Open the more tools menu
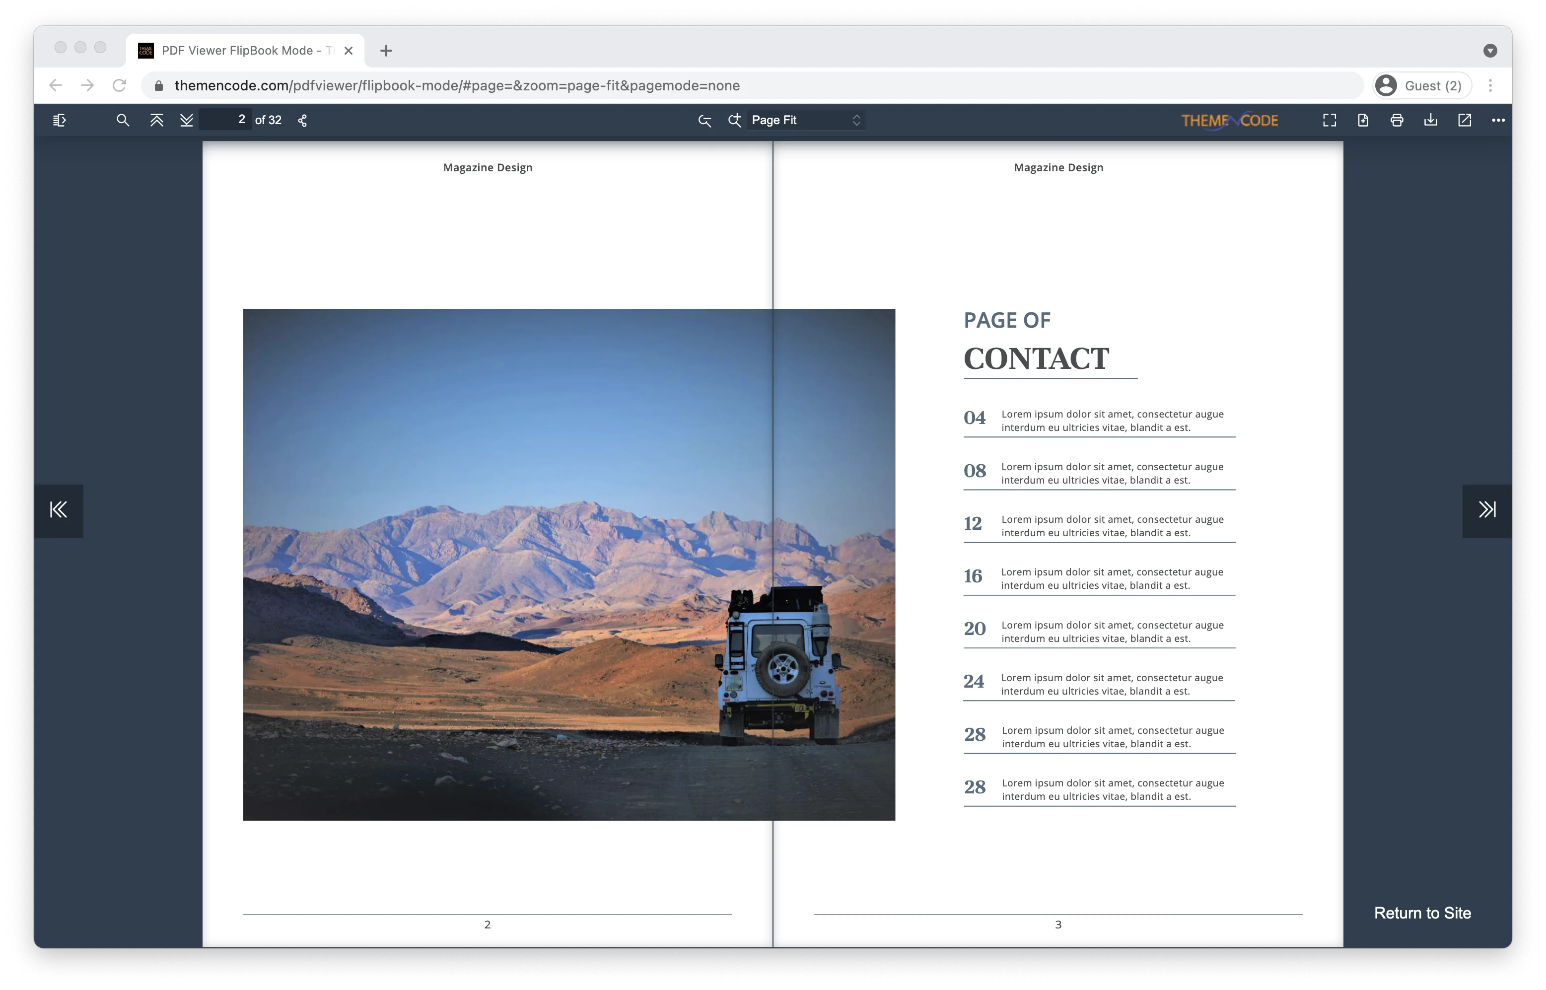1546x990 pixels. [x=1498, y=120]
